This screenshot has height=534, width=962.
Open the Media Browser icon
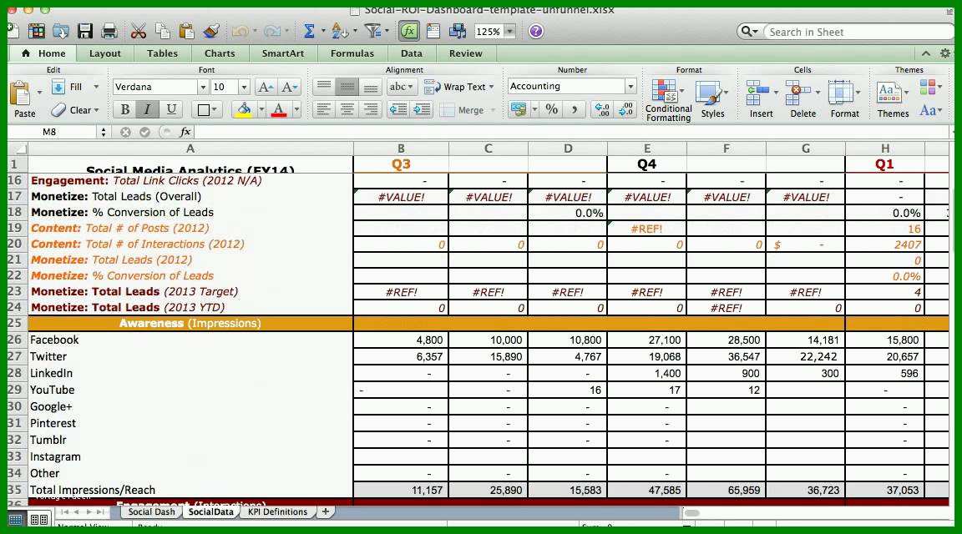[457, 31]
